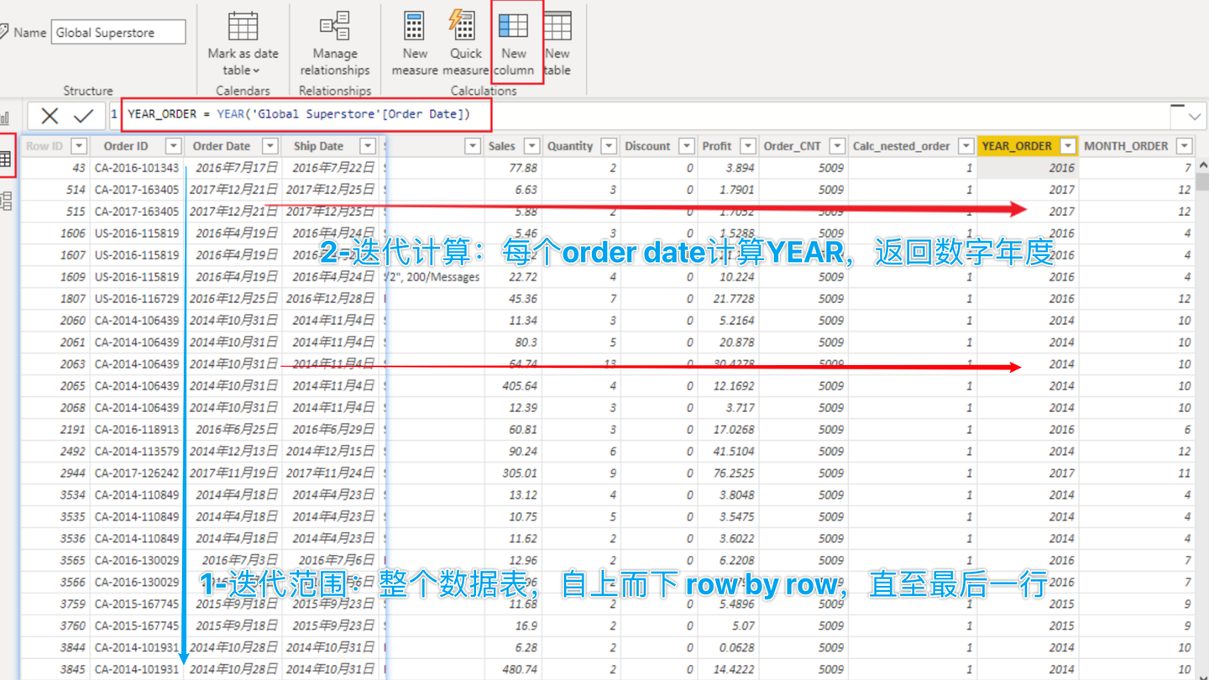
Task: Open the Discount column filter dropdown
Action: point(687,146)
